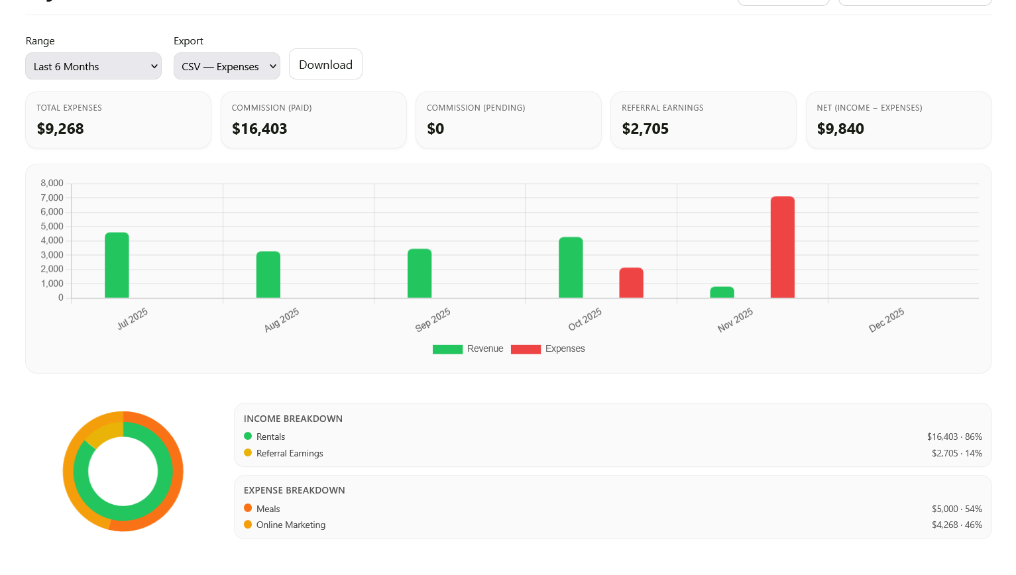Hide Referral Earnings via its yellow dot

click(x=247, y=453)
